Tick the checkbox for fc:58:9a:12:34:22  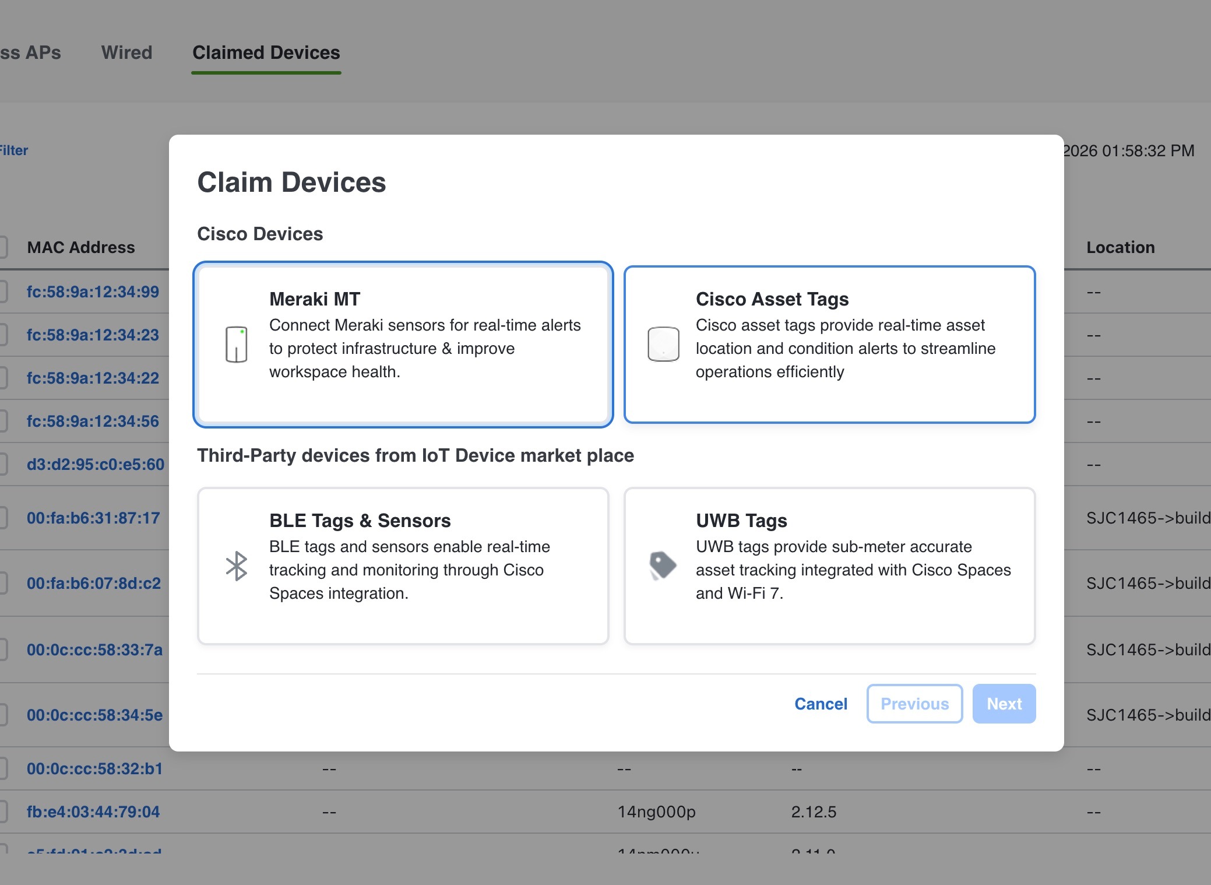coord(2,378)
